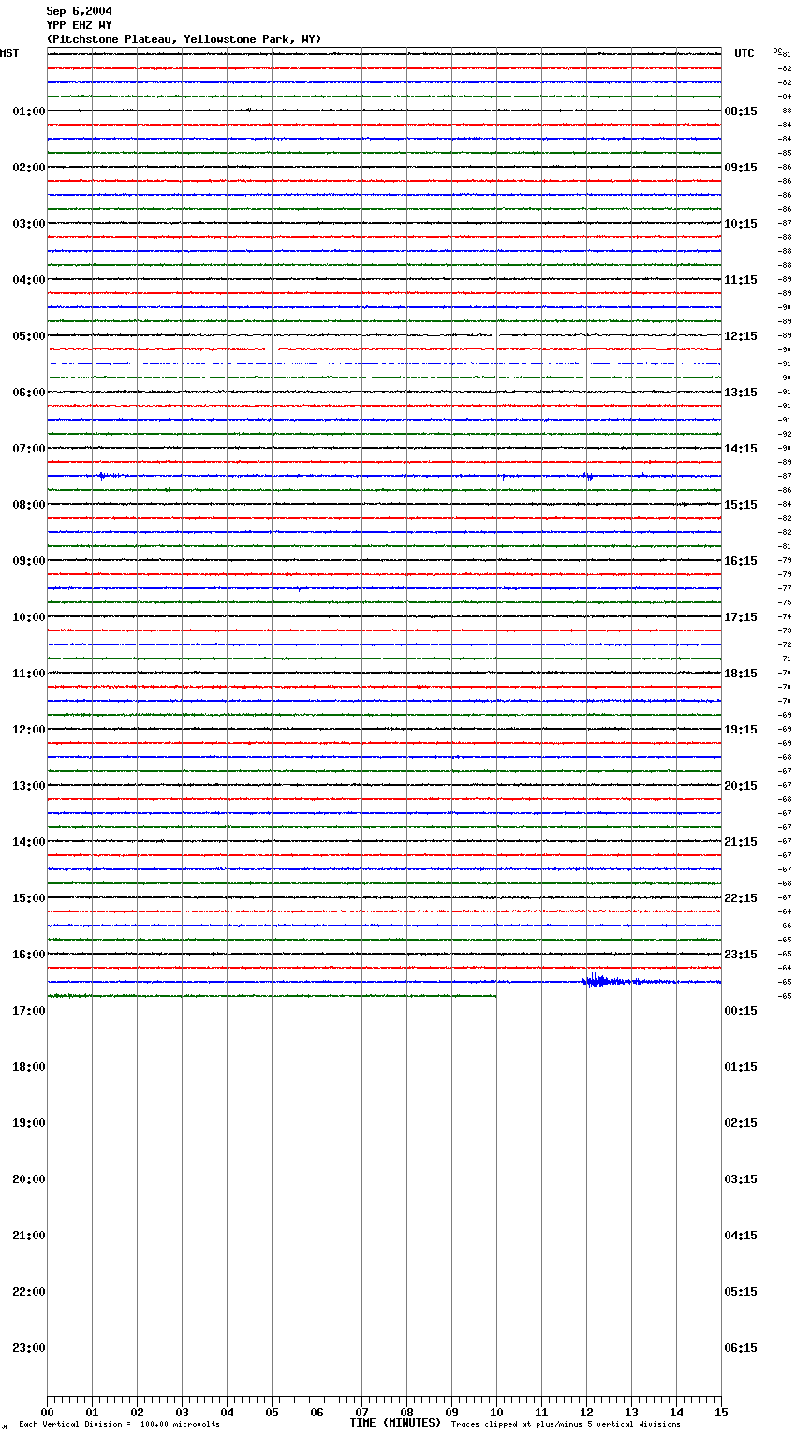Click the 17:00 MST hour label
Screen dimensions: 796x1437
click(x=29, y=1011)
